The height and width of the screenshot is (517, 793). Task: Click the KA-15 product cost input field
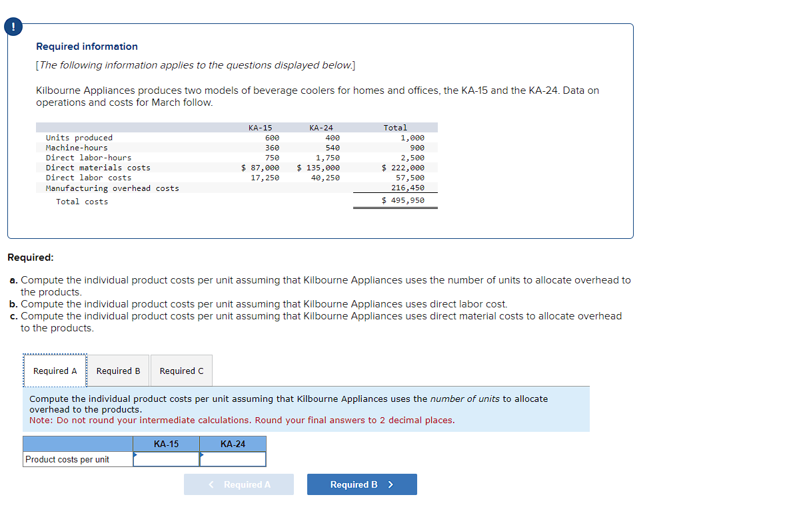(167, 459)
